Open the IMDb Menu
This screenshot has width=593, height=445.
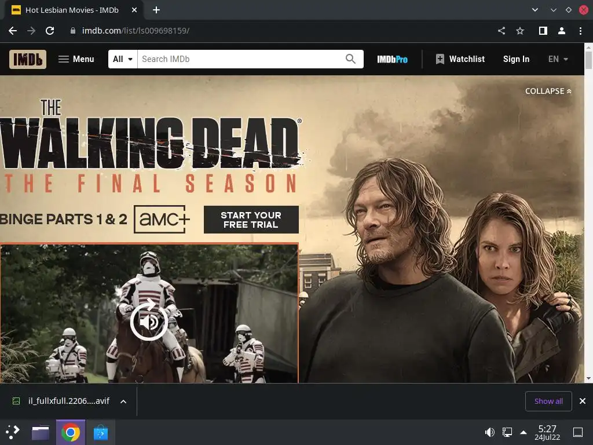[76, 59]
